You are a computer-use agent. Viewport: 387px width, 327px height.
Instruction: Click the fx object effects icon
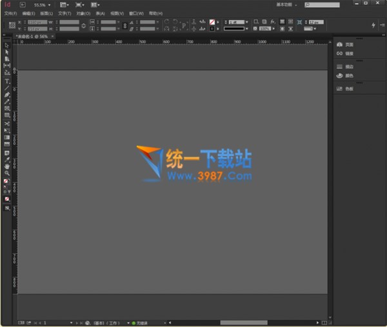click(272, 22)
